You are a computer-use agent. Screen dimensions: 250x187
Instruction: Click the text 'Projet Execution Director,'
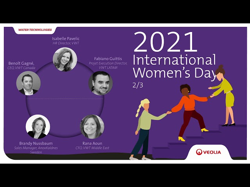click(x=108, y=63)
